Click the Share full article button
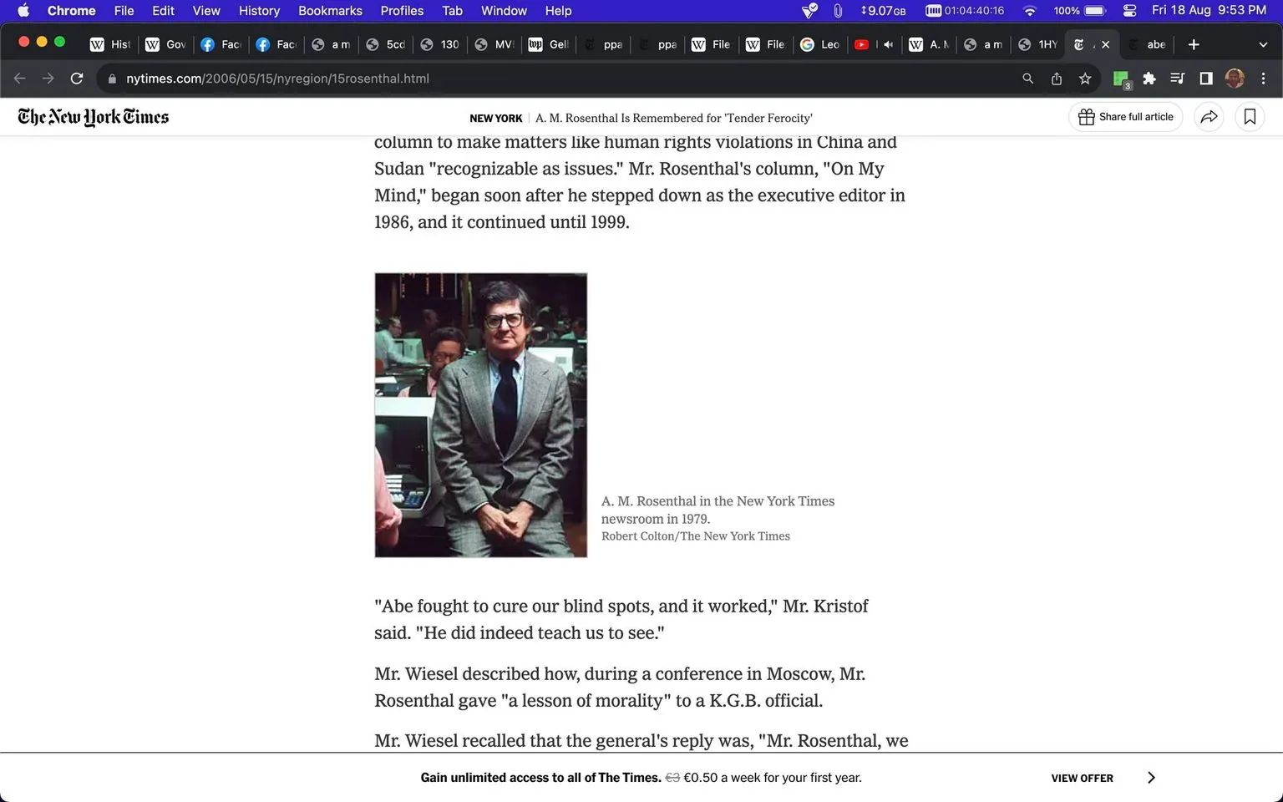The image size is (1283, 802). (1125, 117)
